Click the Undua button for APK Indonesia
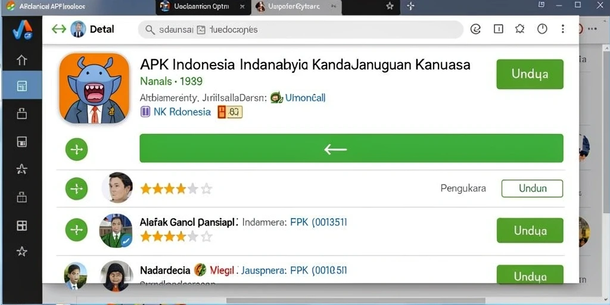This screenshot has height=305, width=610. click(530, 74)
